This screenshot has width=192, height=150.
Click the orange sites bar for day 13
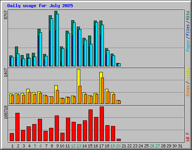[x=80, y=95]
